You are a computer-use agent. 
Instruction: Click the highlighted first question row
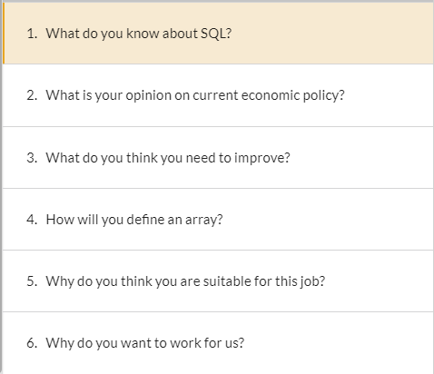point(218,34)
